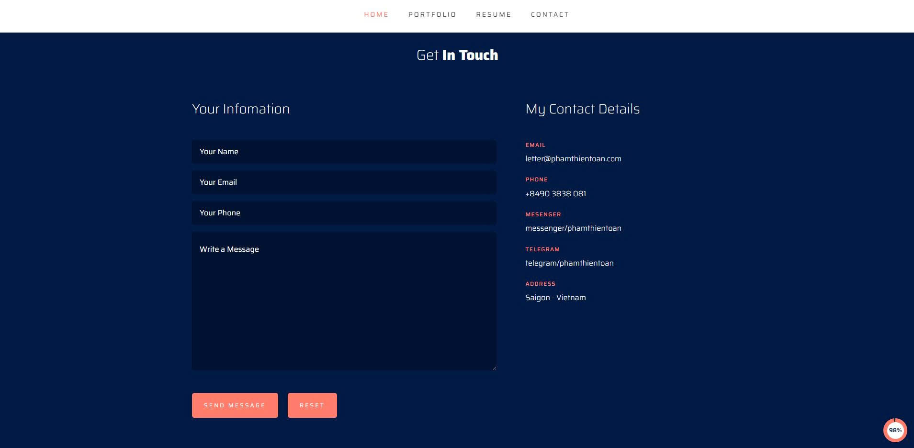
Task: Open the PORTFOLIO nav item
Action: (432, 14)
